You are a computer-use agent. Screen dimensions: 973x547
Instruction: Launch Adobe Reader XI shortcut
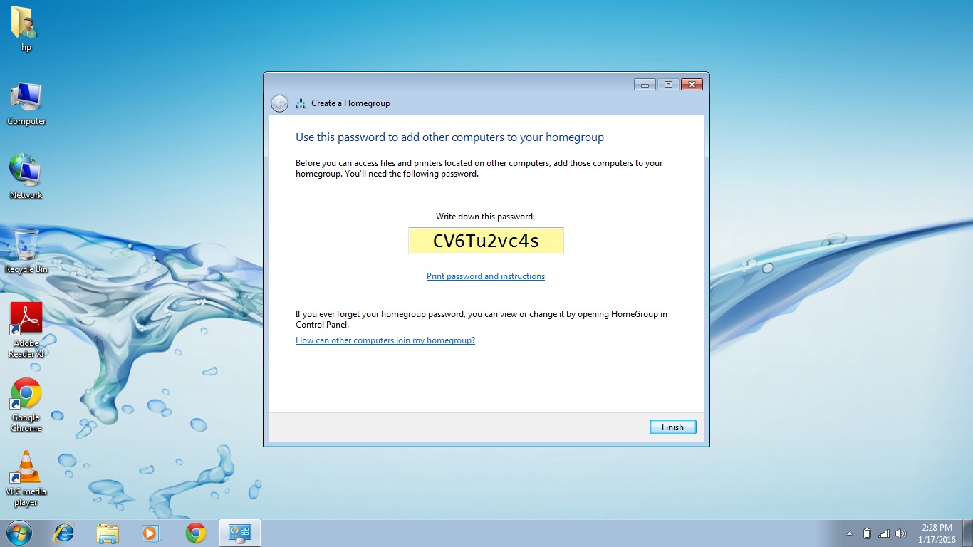(x=26, y=320)
